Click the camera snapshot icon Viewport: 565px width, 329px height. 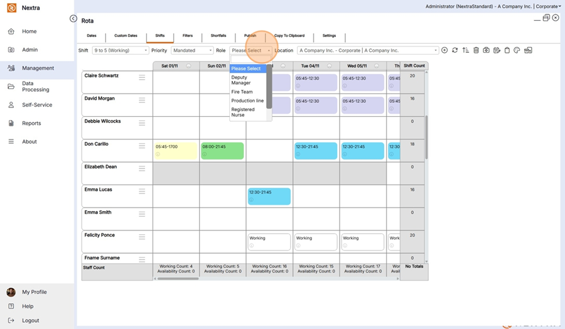point(486,50)
